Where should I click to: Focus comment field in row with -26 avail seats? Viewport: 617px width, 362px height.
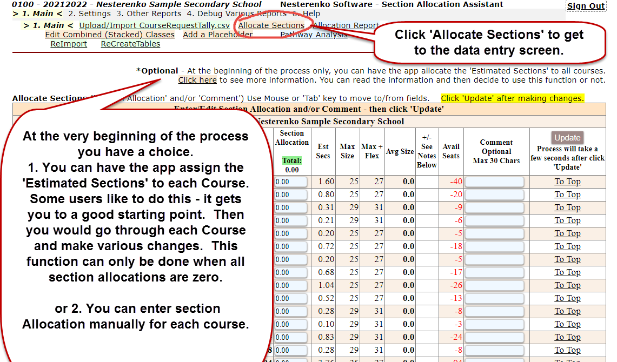pyautogui.click(x=494, y=285)
